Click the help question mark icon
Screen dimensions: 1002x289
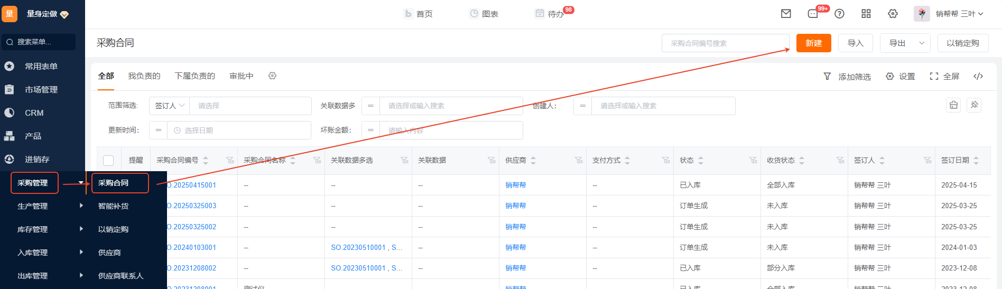(x=839, y=14)
